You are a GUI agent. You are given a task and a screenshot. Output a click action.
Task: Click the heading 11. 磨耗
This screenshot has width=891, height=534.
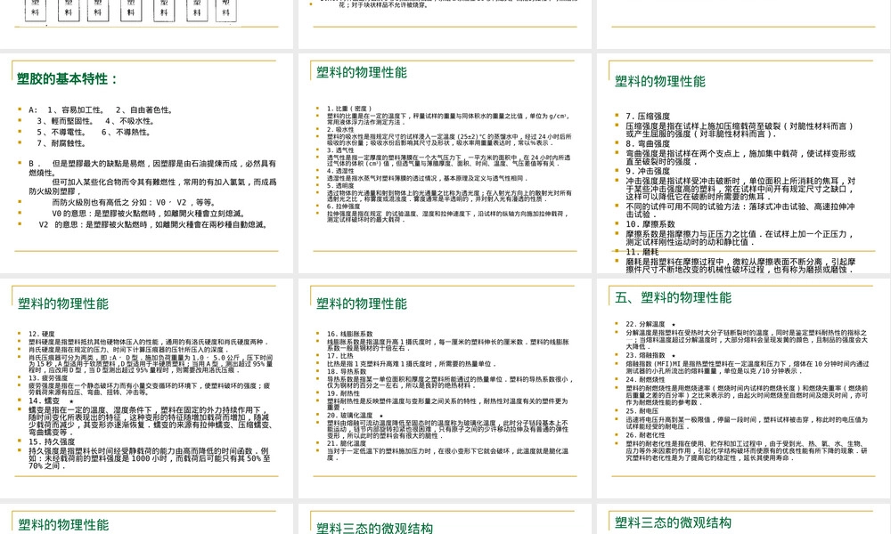[x=642, y=252]
